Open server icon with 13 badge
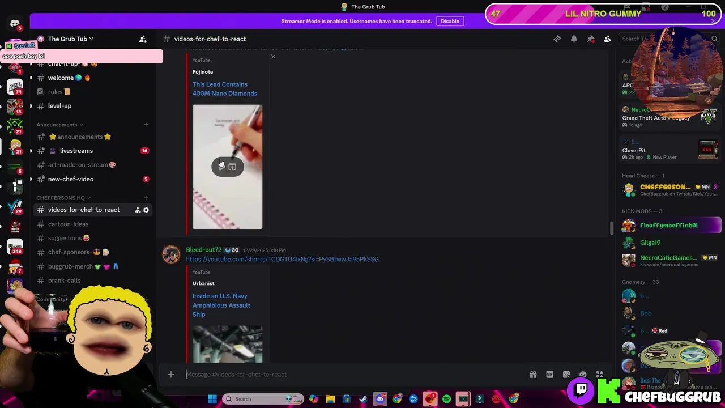This screenshot has width=725, height=408. tap(15, 106)
